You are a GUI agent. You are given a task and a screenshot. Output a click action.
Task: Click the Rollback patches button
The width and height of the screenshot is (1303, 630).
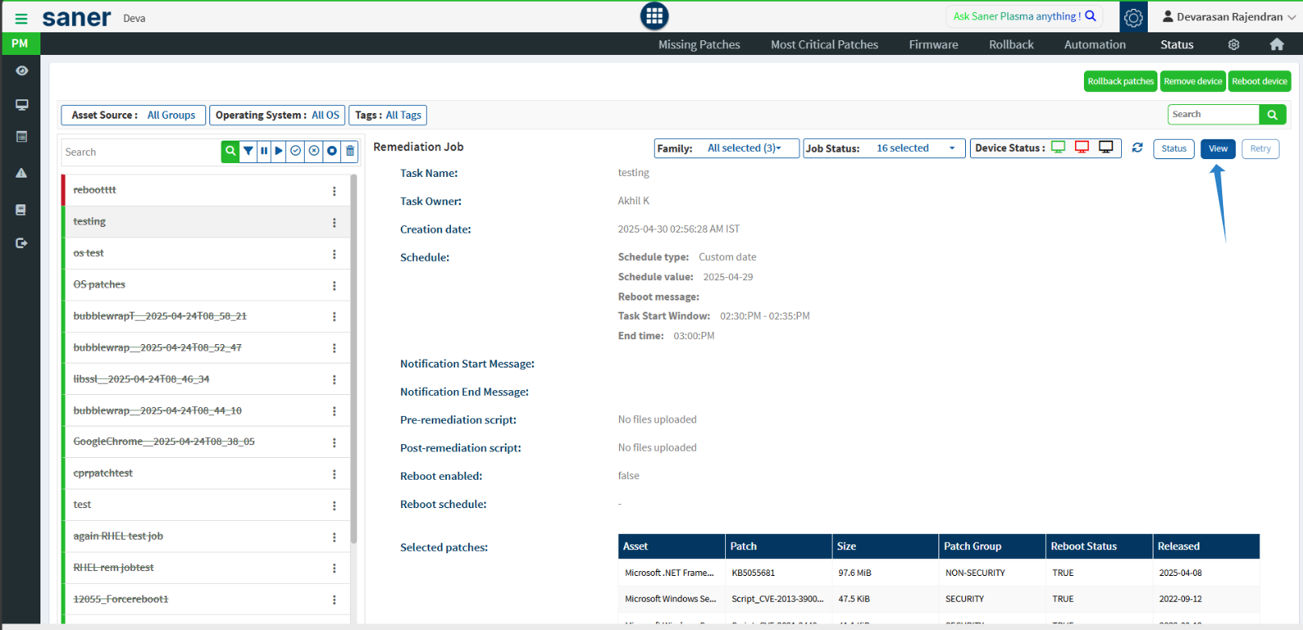click(x=1120, y=82)
